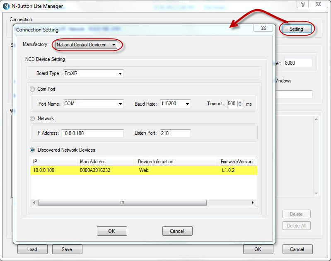
Task: Click Manager list scroll up arrow
Action: point(316,119)
